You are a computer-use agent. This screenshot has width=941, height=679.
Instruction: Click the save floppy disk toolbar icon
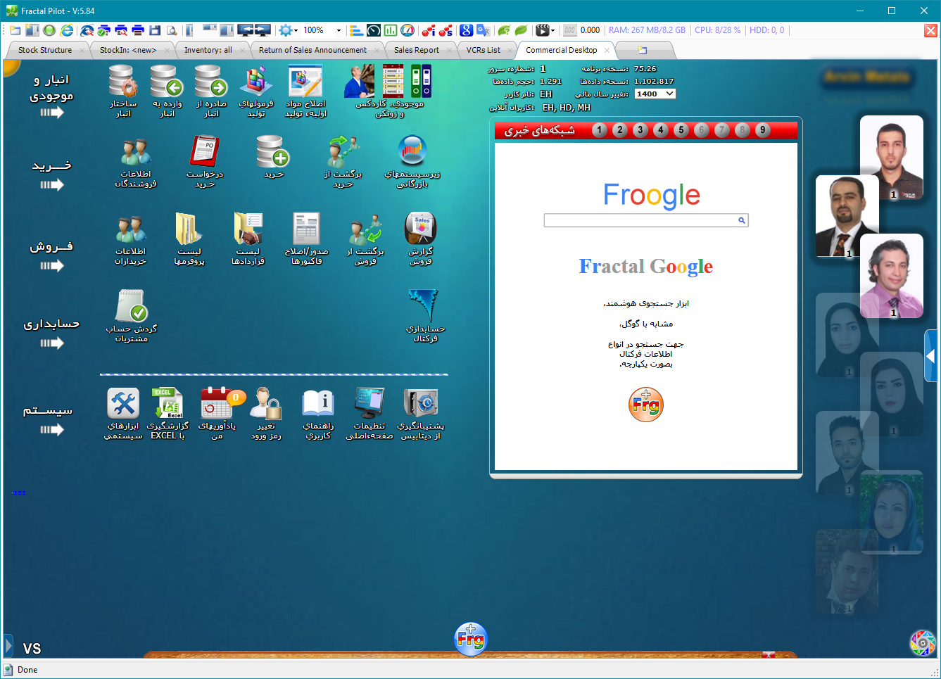(x=155, y=30)
